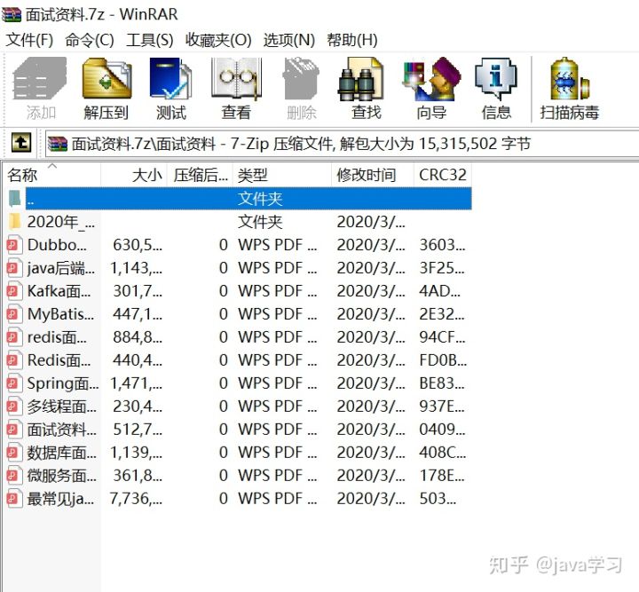The width and height of the screenshot is (639, 592).
Task: Click the PDF icon for Spring面 file
Action: point(14,383)
